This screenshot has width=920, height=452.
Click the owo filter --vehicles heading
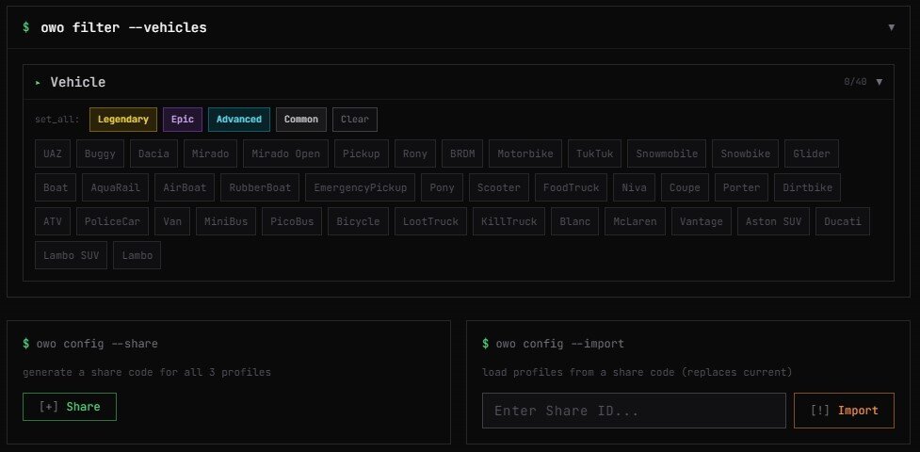(123, 27)
